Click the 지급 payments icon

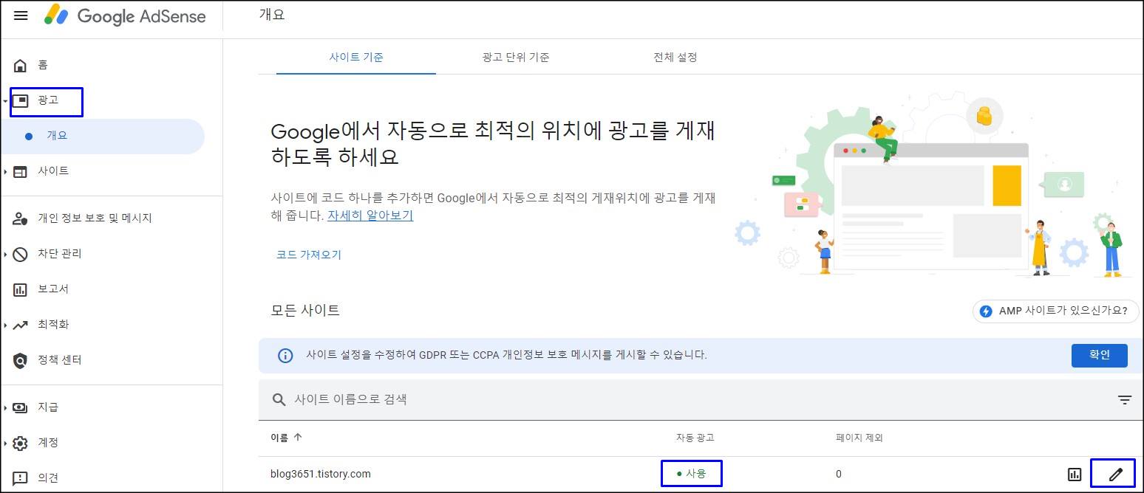point(21,407)
